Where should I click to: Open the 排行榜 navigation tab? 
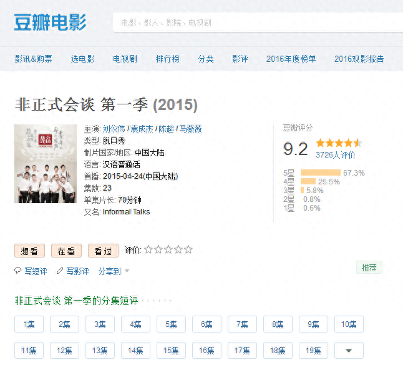[167, 59]
